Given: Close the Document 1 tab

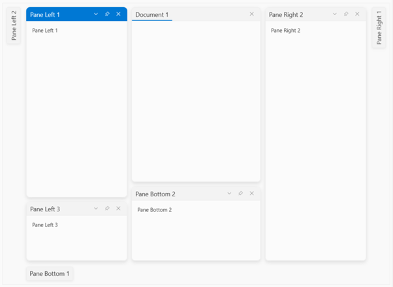Looking at the screenshot, I should (252, 14).
